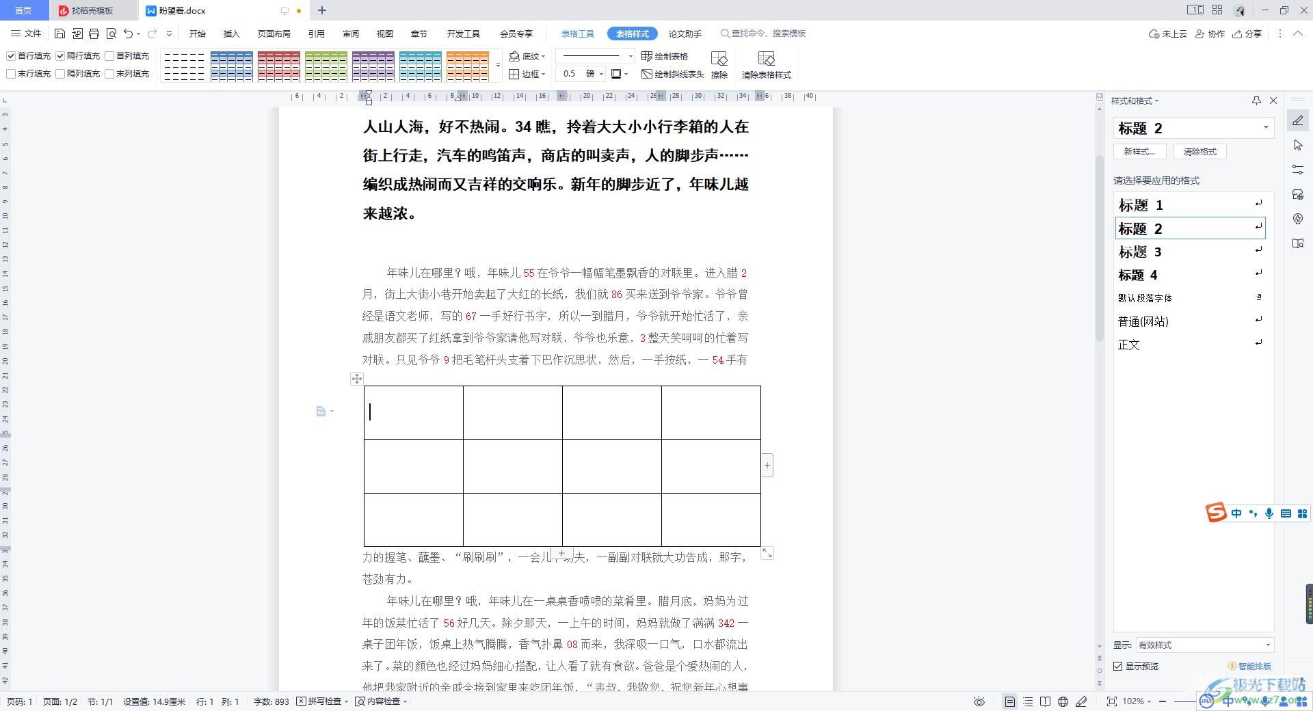Apply the blue table style swatch

tap(232, 66)
